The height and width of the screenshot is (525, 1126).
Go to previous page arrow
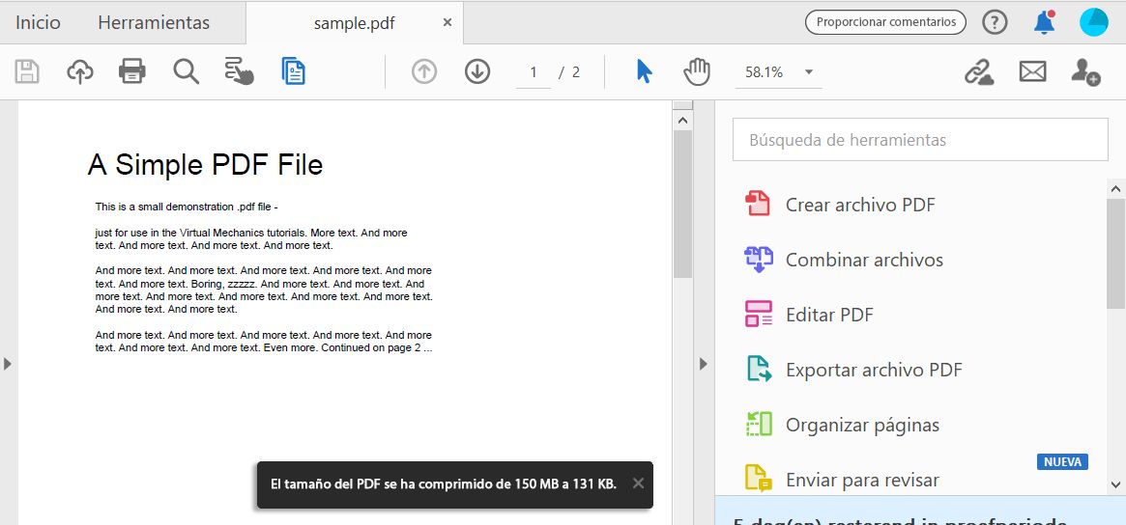point(423,71)
